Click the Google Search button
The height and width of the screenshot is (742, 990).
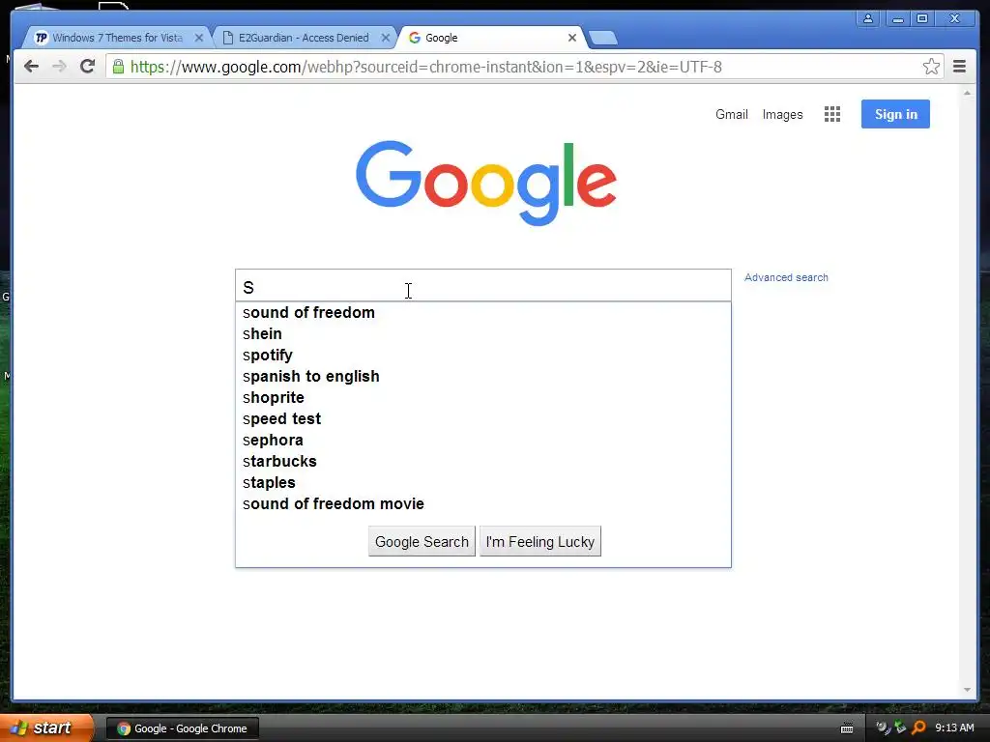422,541
